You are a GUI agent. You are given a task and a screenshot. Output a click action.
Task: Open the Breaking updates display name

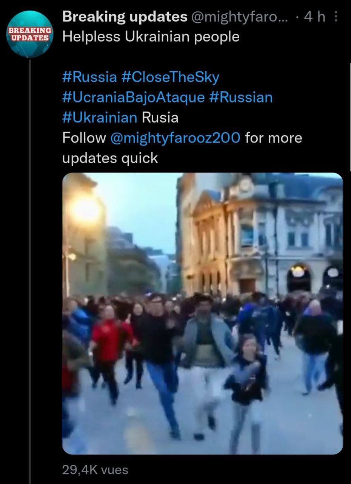pyautogui.click(x=125, y=17)
